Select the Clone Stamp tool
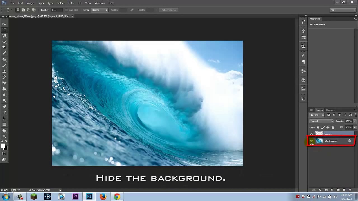The image size is (358, 201). [4, 71]
